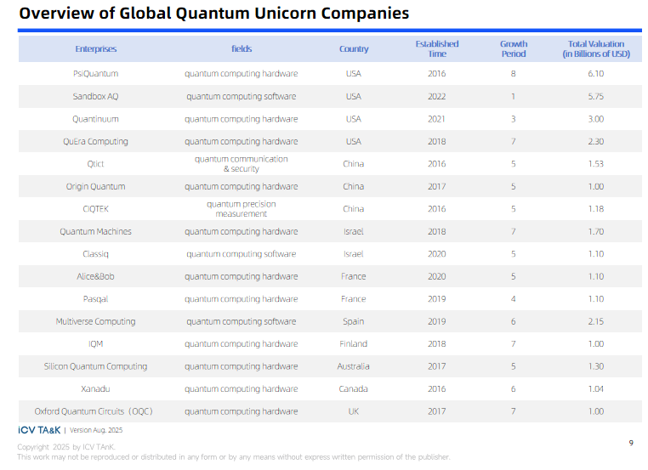The height and width of the screenshot is (470, 648).
Task: Click the 6.10 valuation cell
Action: (x=594, y=74)
